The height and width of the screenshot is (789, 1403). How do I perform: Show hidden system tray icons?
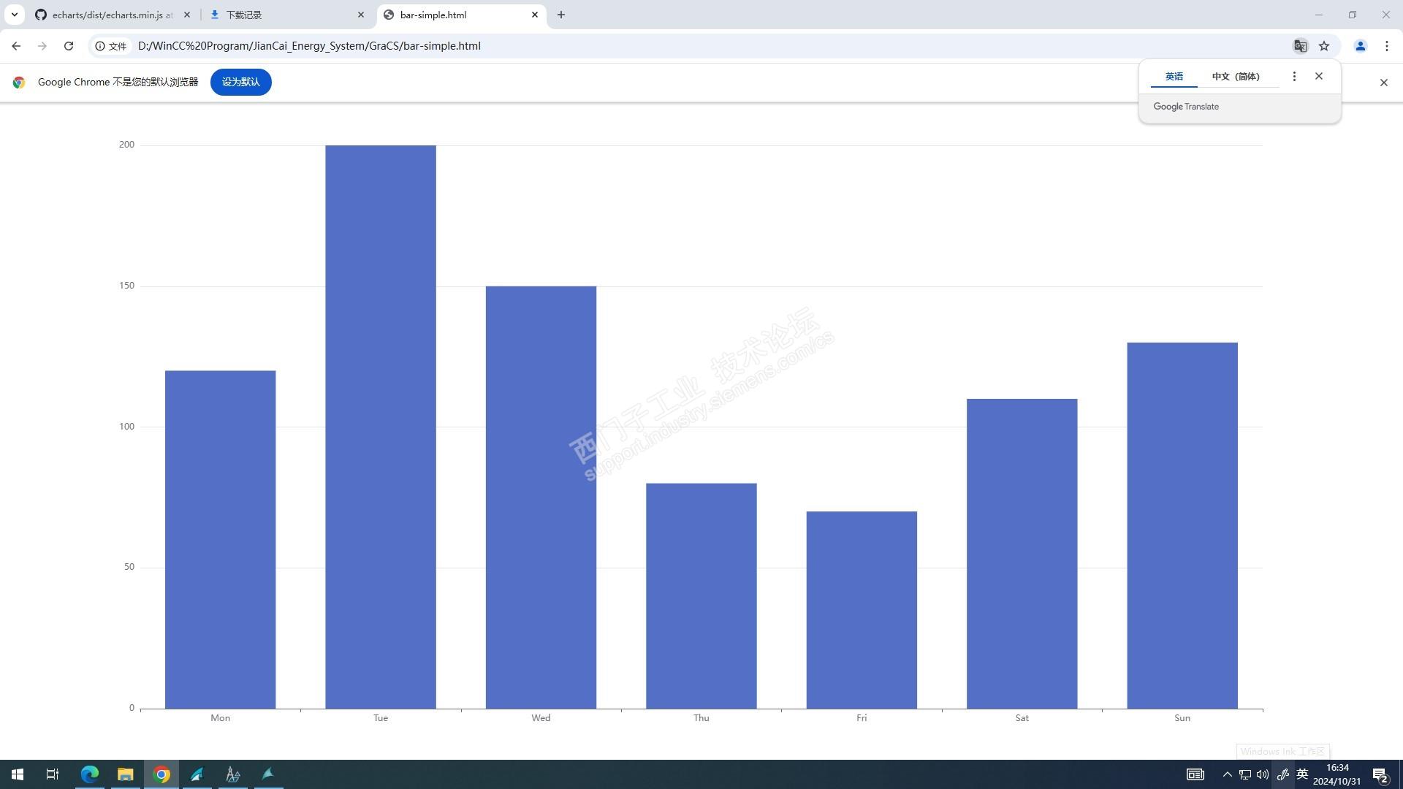pyautogui.click(x=1227, y=774)
